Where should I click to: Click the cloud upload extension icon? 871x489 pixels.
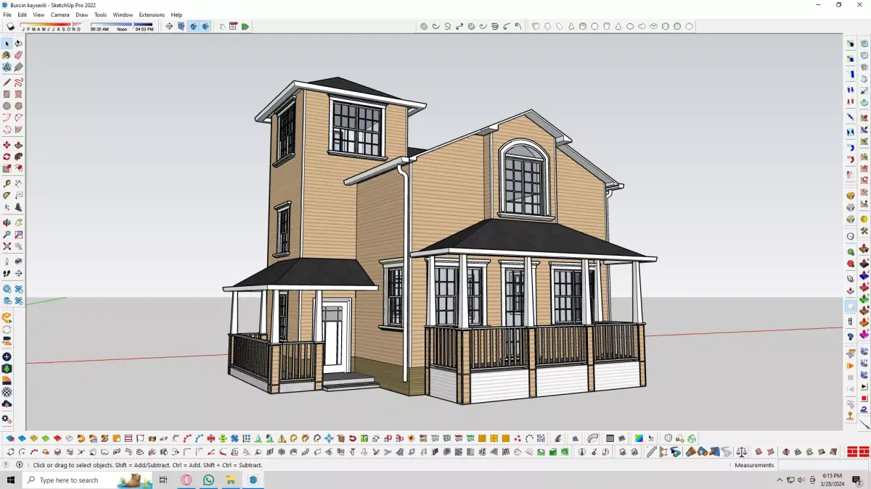click(x=7, y=404)
